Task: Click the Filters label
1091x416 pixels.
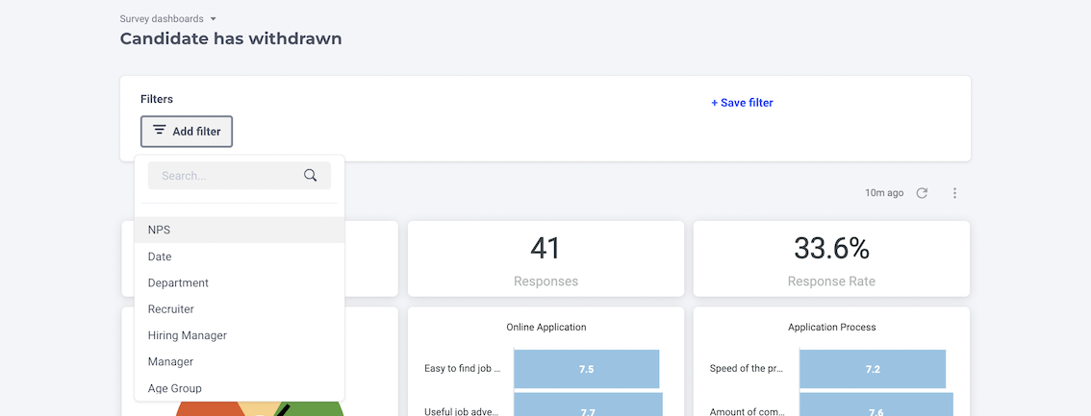Action: coord(157,99)
